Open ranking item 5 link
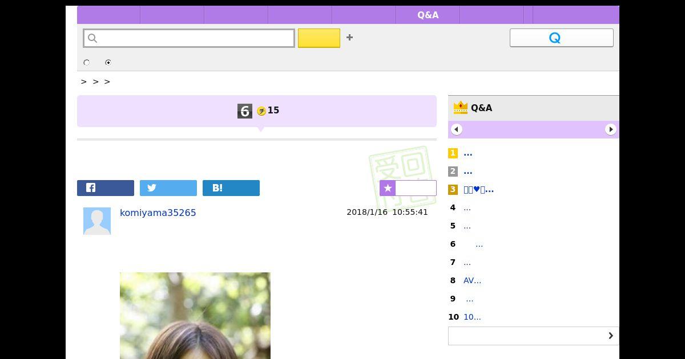This screenshot has width=685, height=359. point(468,226)
